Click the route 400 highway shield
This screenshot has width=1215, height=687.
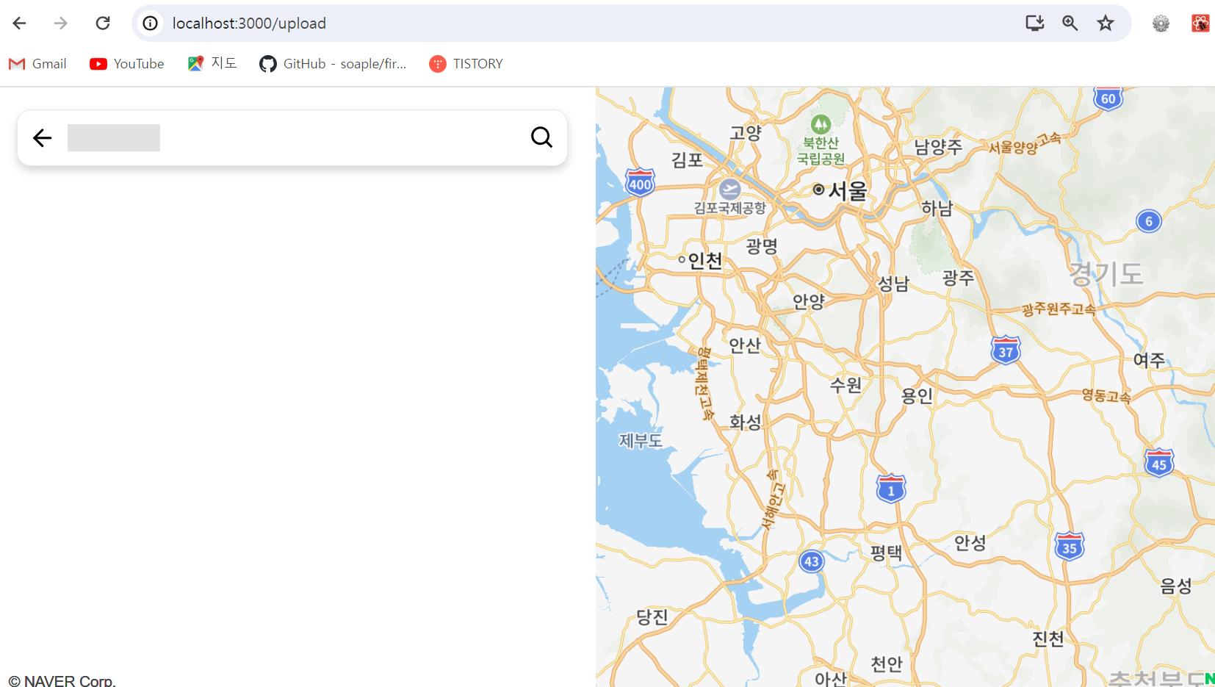(640, 183)
